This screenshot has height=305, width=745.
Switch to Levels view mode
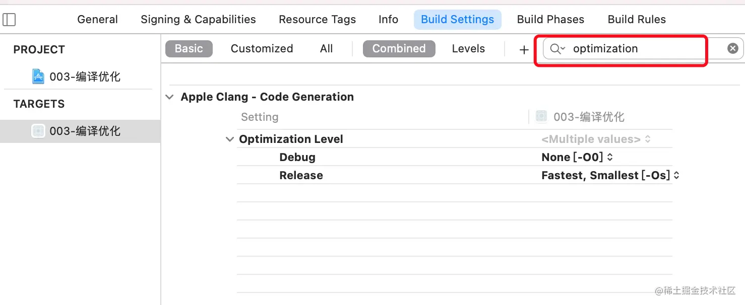(x=468, y=49)
